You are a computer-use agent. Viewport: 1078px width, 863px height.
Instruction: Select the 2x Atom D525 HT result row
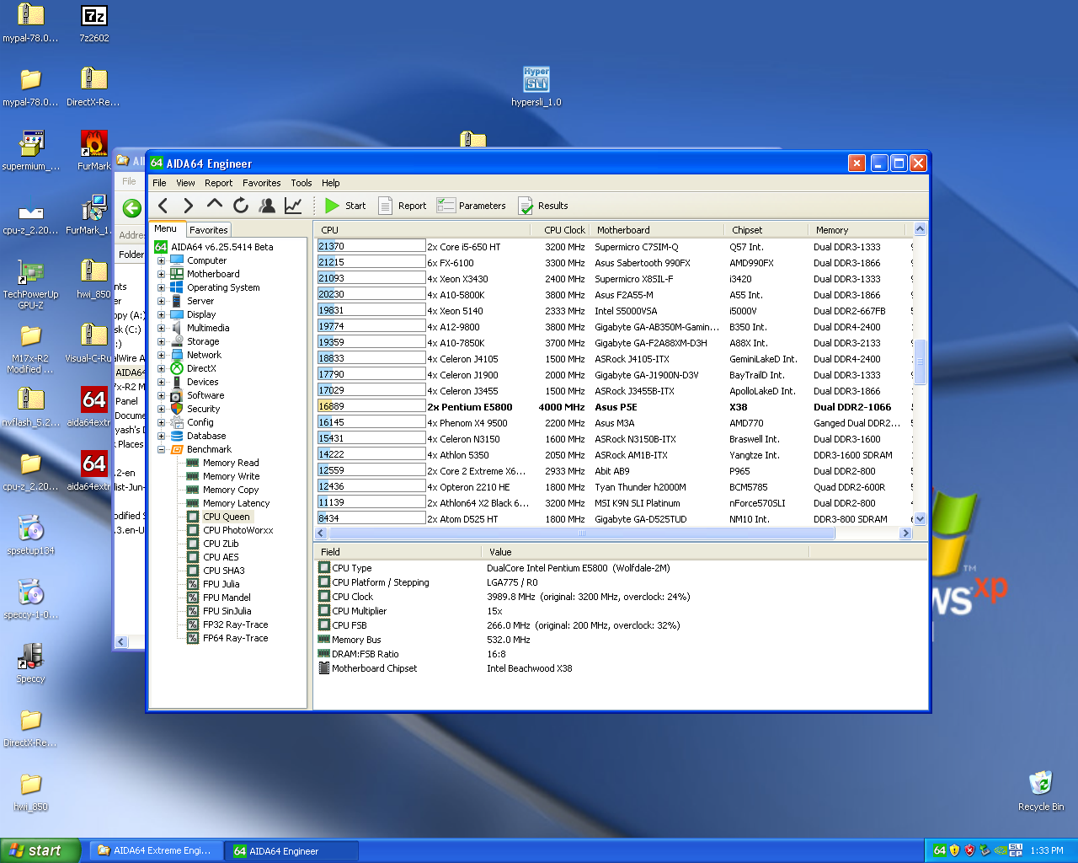614,519
